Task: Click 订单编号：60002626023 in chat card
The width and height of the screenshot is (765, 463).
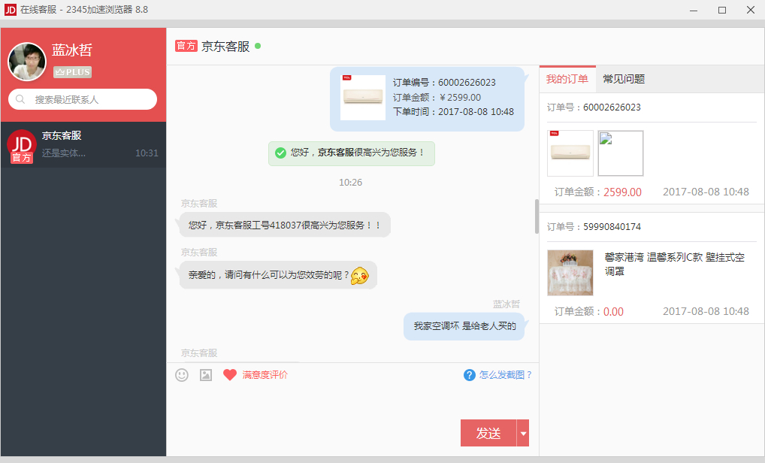Action: 444,83
